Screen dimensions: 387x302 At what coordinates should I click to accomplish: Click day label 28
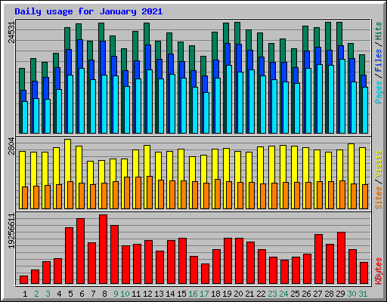tap(329, 294)
